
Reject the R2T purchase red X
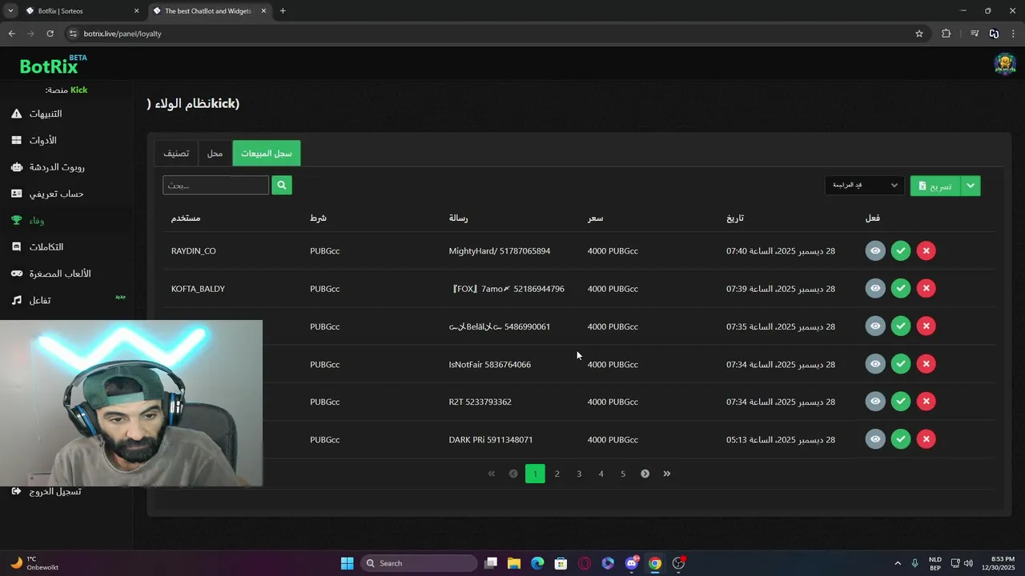point(926,401)
